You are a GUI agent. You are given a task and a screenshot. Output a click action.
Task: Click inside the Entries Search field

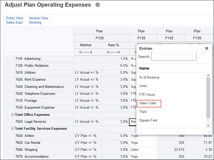pos(174,57)
